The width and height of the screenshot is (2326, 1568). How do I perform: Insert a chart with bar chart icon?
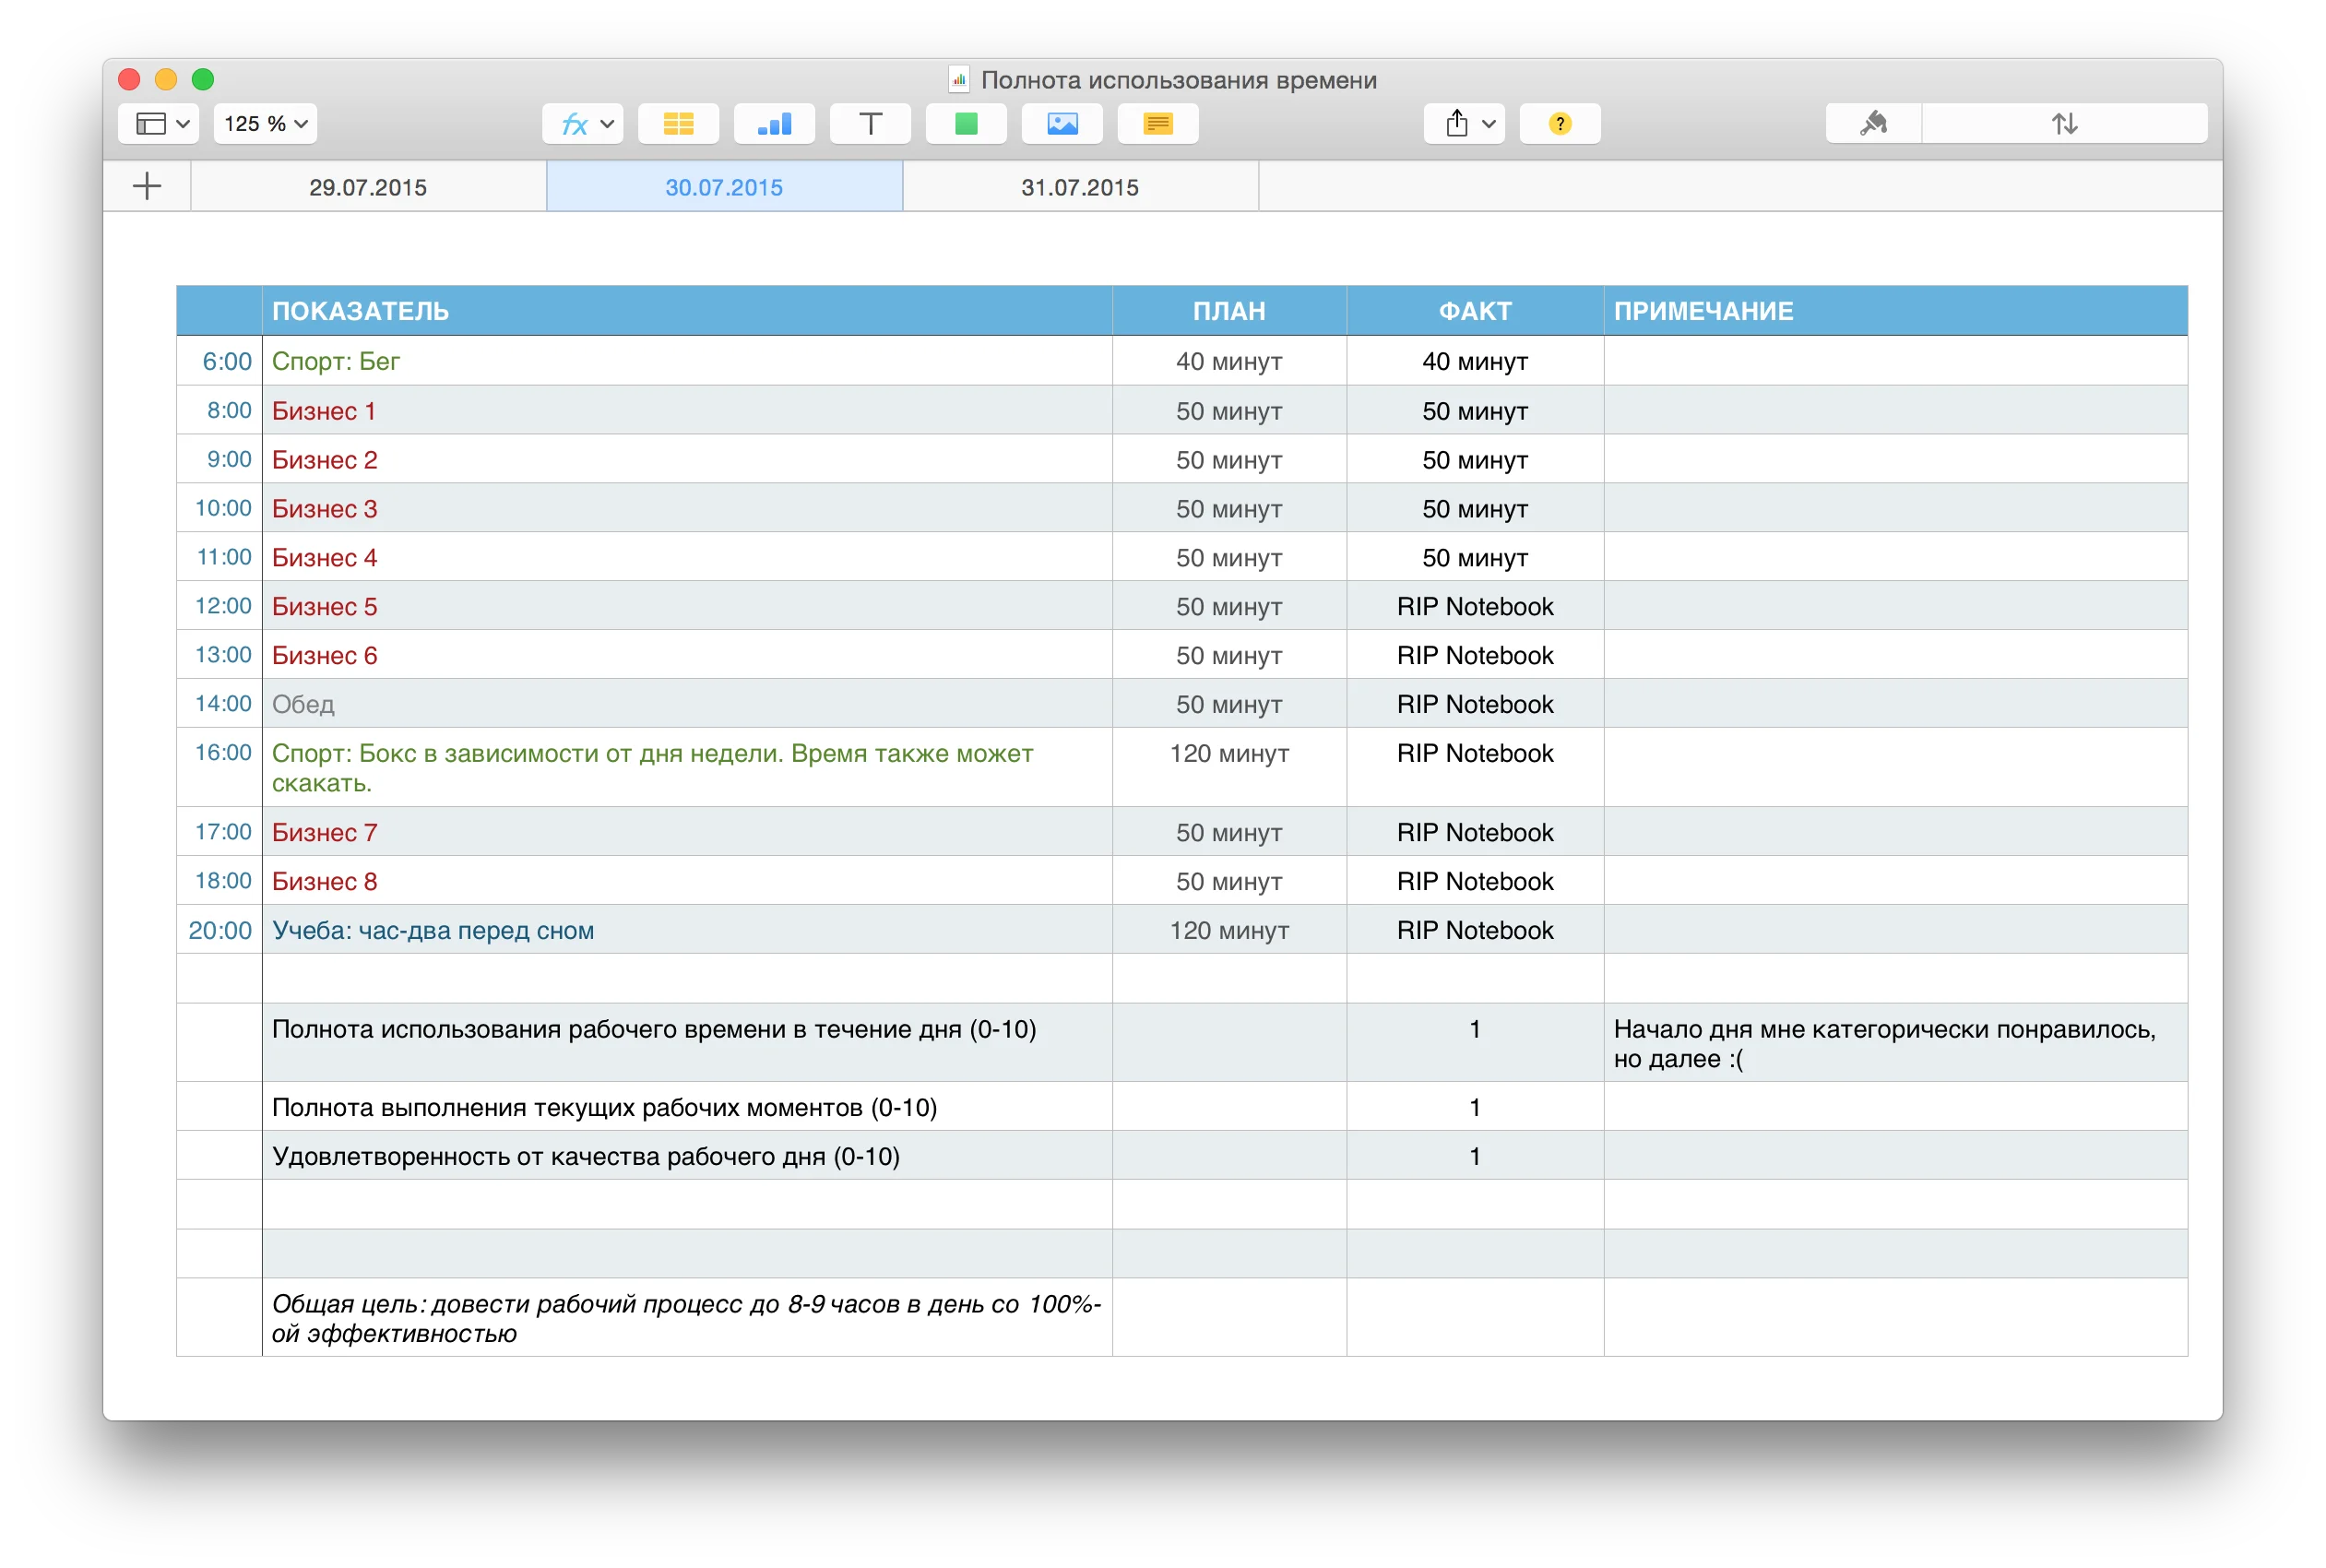pyautogui.click(x=774, y=124)
